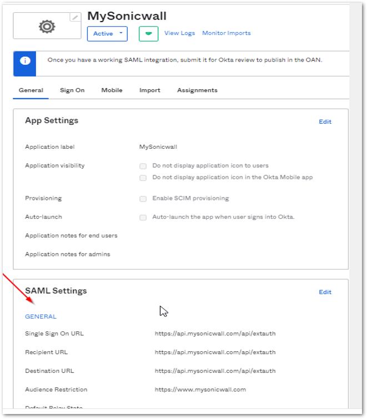Viewport: 367px width, 419px height.
Task: Open View Logs link
Action: (179, 33)
